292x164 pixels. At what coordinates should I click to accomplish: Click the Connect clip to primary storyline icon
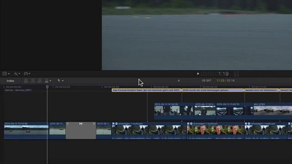click(26, 81)
